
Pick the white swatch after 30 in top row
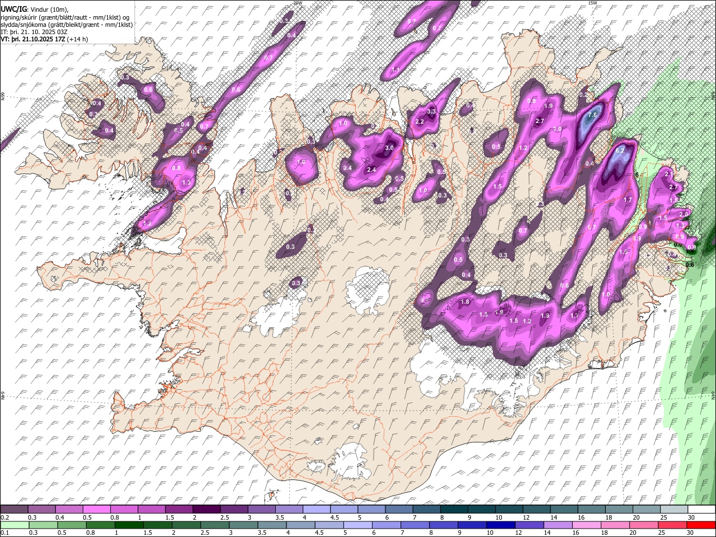click(701, 510)
